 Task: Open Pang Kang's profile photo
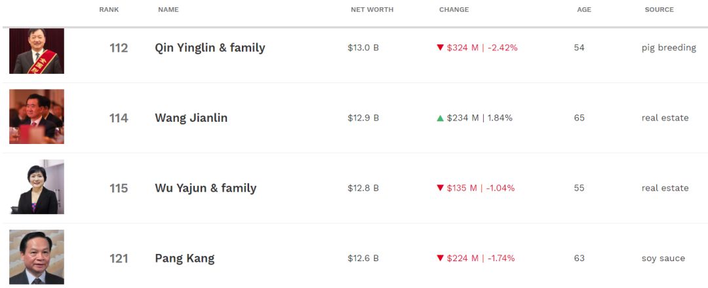pos(37,257)
